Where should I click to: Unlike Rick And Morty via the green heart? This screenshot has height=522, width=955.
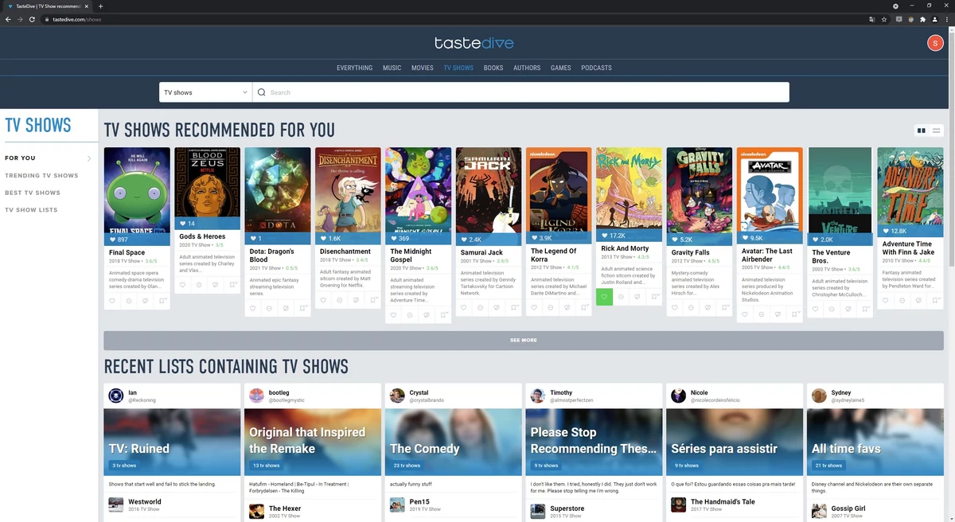coord(604,297)
